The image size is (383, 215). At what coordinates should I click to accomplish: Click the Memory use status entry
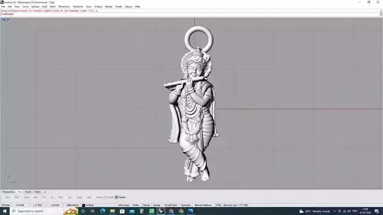coord(236,205)
